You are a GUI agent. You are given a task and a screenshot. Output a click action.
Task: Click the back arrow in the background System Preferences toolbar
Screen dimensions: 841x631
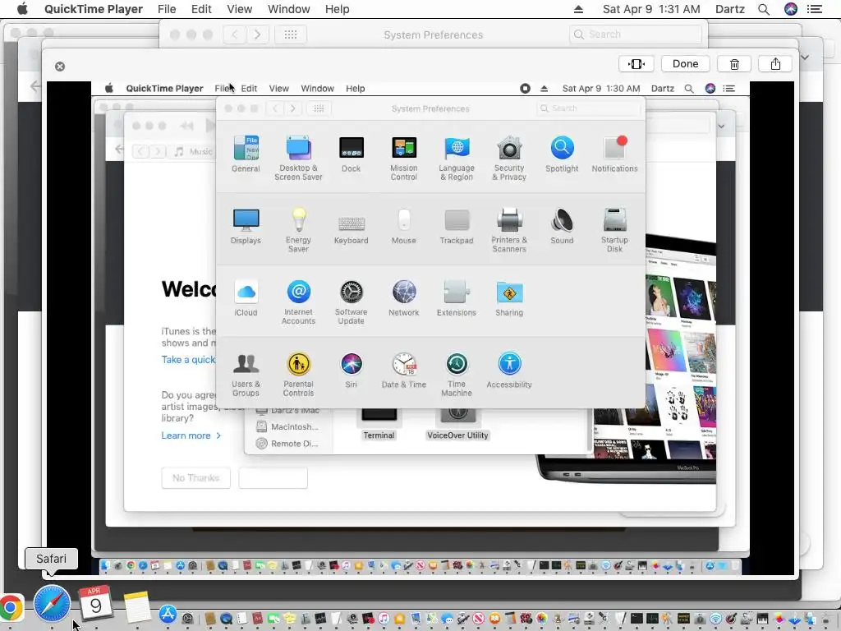coord(235,35)
